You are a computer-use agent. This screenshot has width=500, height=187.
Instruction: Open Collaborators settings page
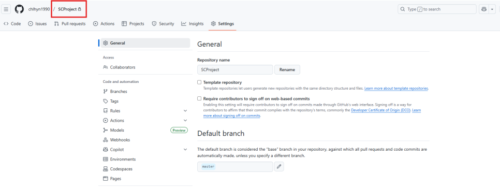click(x=145, y=67)
